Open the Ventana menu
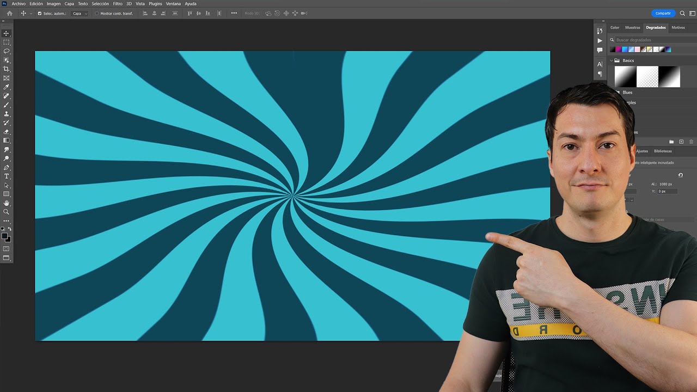 click(x=173, y=4)
